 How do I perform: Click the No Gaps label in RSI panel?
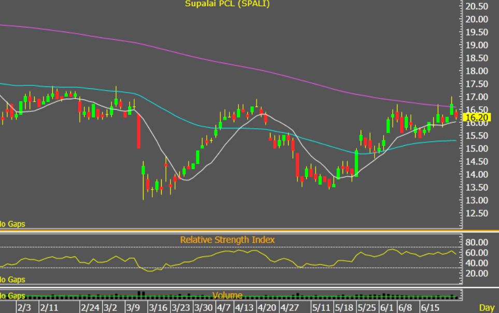(x=12, y=280)
